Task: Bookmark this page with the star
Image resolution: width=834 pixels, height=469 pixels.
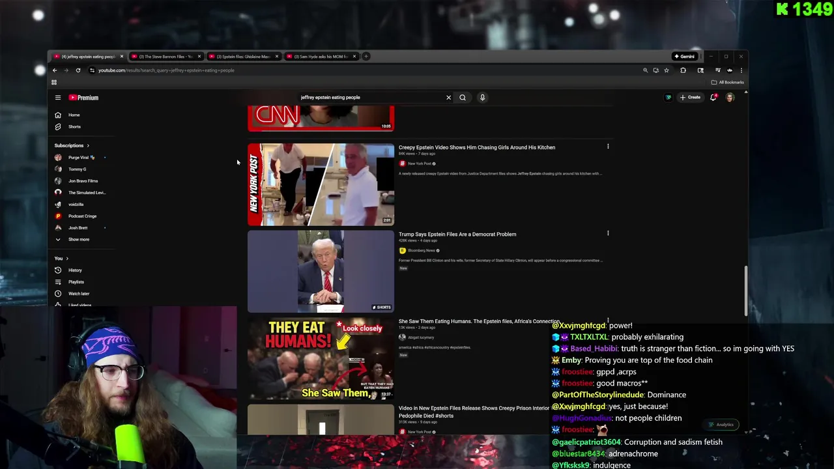Action: [x=666, y=70]
